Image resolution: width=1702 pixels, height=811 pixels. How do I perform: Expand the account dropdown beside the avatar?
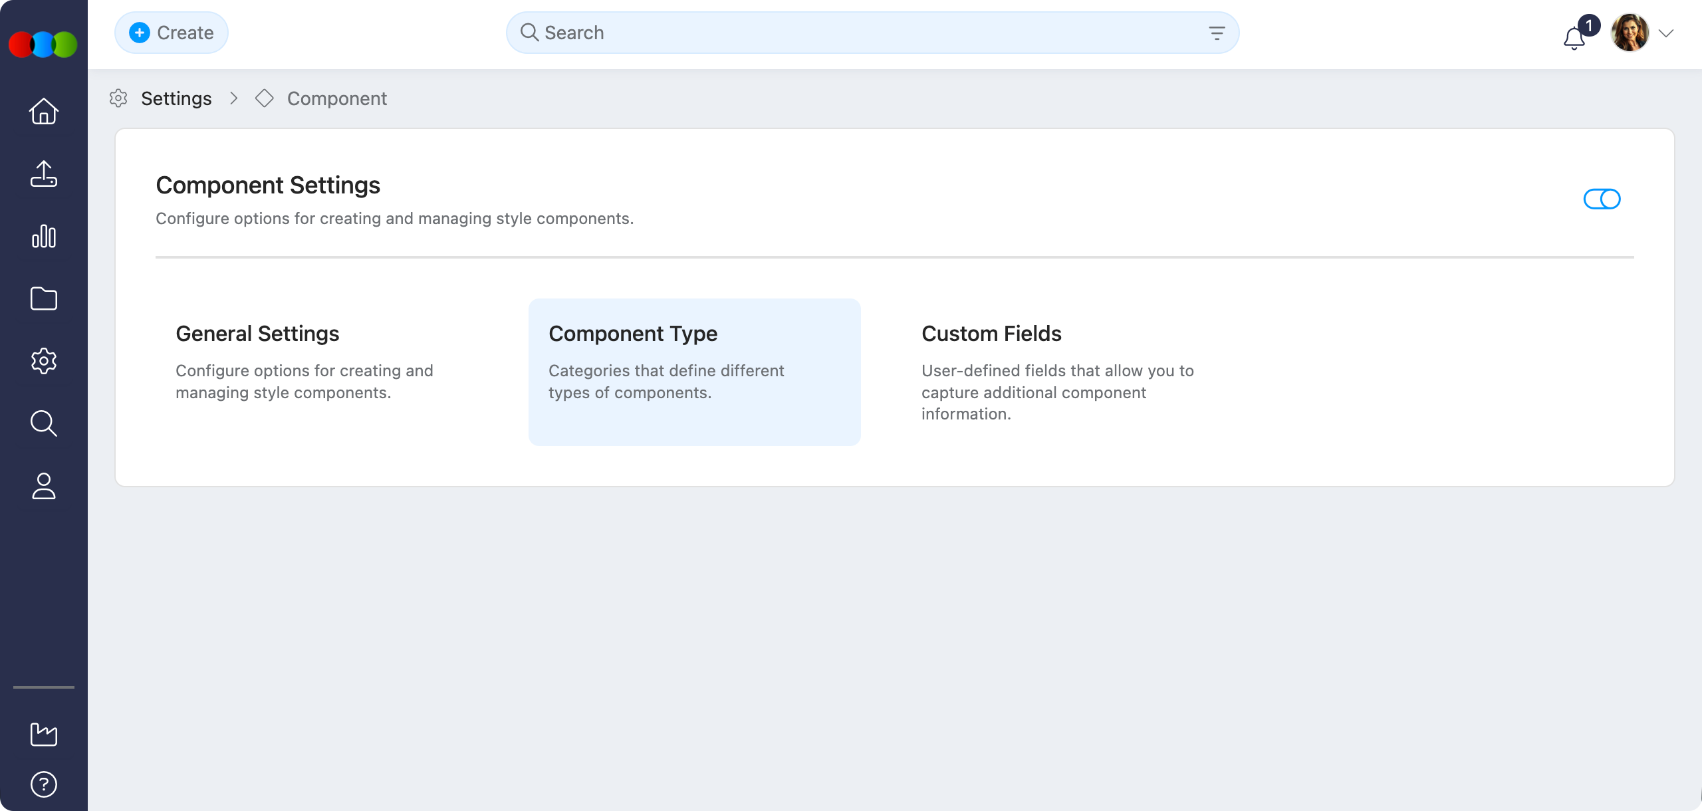click(x=1667, y=33)
